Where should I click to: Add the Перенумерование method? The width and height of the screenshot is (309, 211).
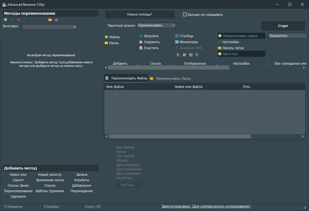(x=18, y=191)
